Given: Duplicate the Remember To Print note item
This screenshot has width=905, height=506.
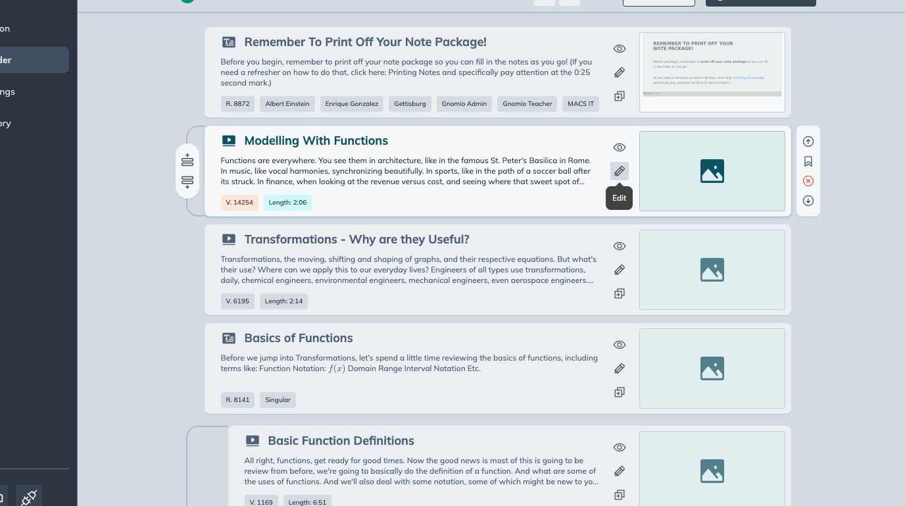Looking at the screenshot, I should coord(619,96).
